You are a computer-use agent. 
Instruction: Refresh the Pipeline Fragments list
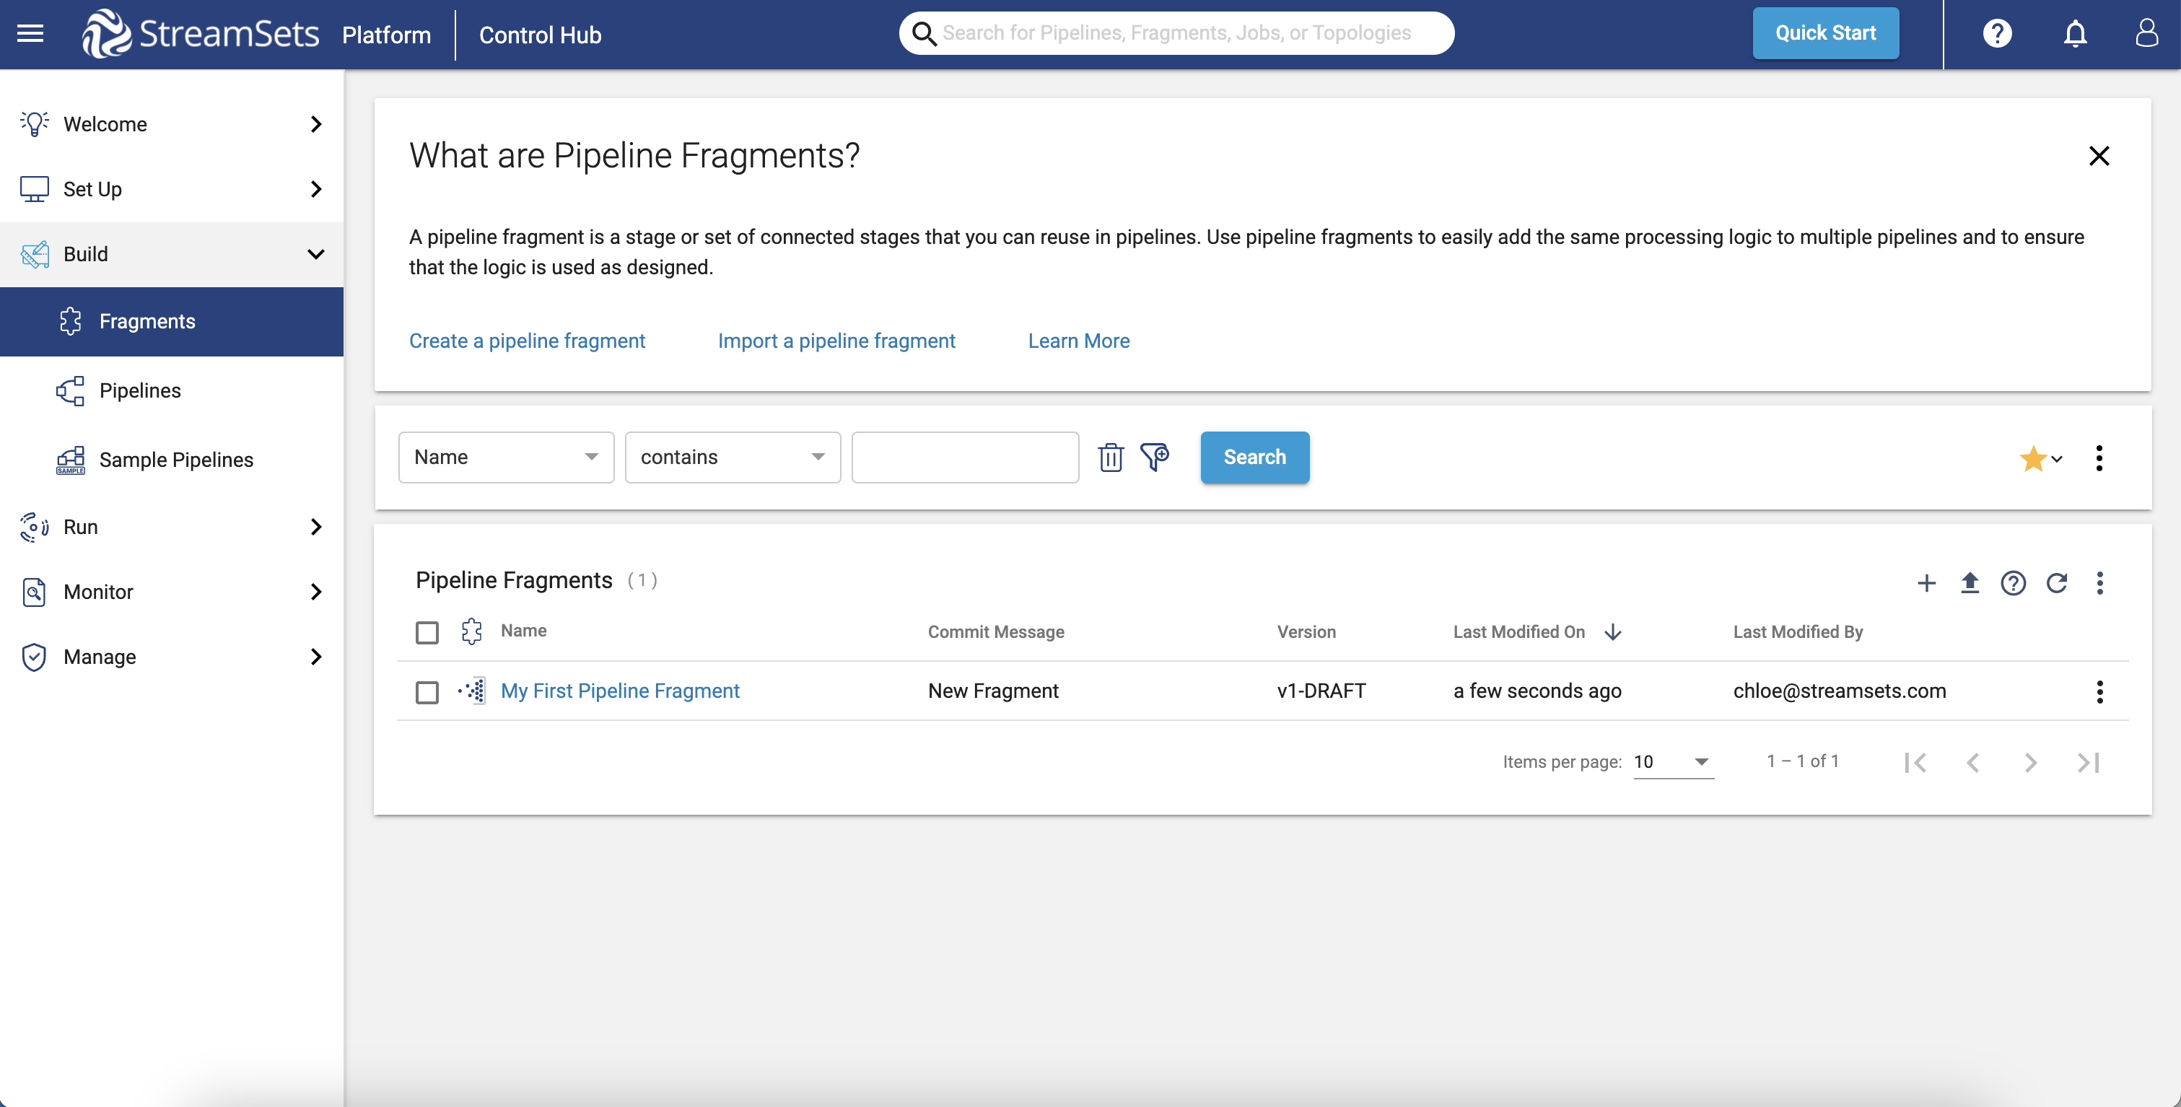(2058, 583)
